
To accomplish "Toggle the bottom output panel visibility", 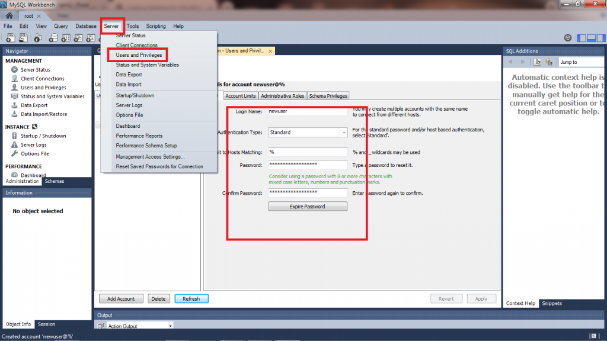I will pos(591,38).
